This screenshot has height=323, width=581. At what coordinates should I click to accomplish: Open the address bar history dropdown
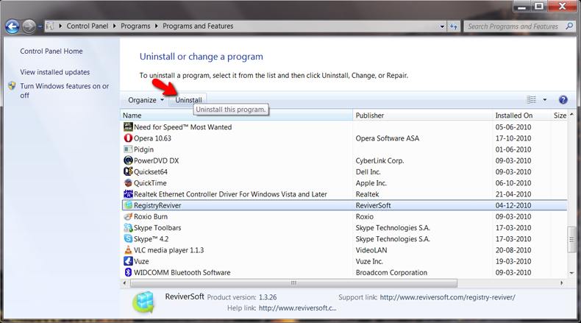tap(443, 26)
